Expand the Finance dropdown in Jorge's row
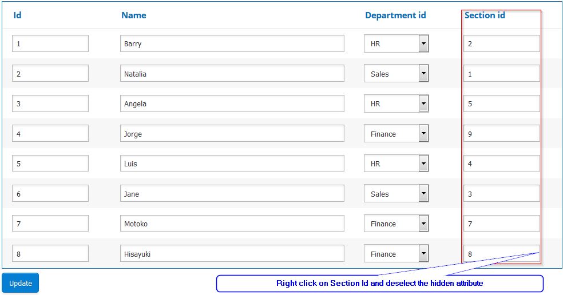The width and height of the screenshot is (563, 295). [423, 134]
